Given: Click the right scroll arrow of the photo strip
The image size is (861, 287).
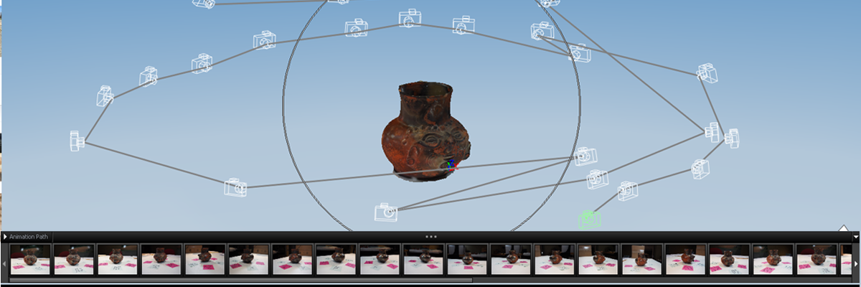Looking at the screenshot, I should click(857, 263).
